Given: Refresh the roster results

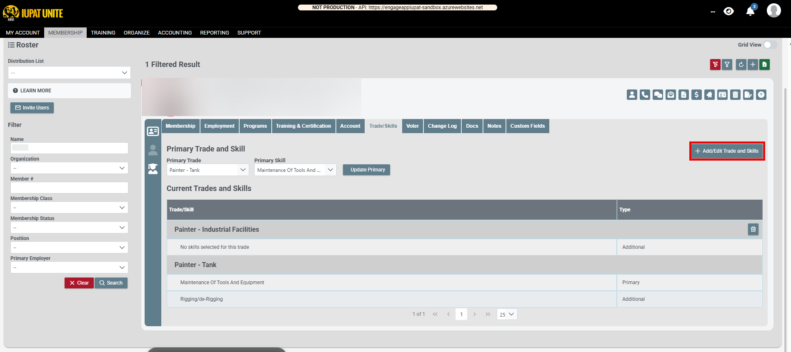Looking at the screenshot, I should click(x=741, y=64).
